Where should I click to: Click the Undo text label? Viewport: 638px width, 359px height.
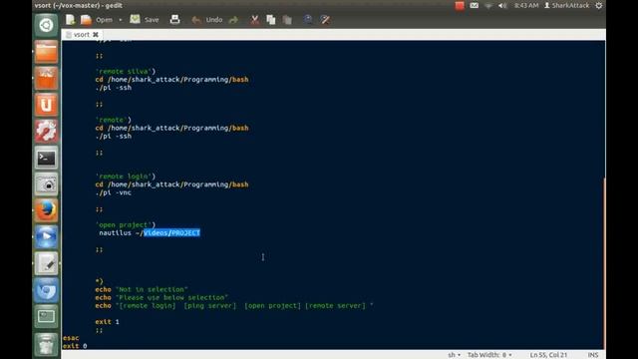pos(214,20)
